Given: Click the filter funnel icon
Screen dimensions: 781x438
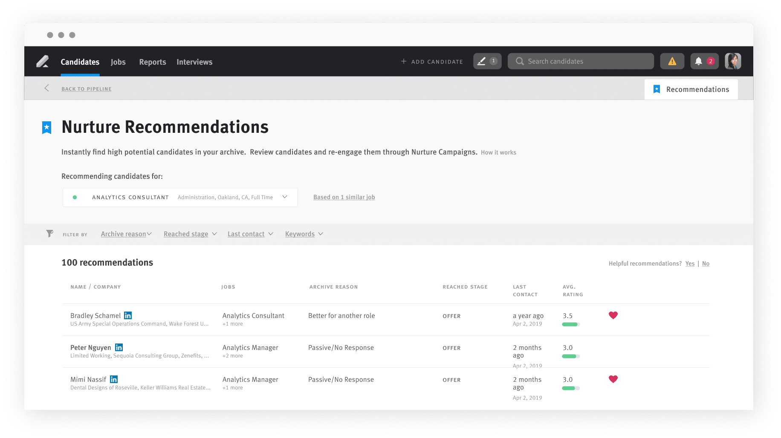Looking at the screenshot, I should 49,234.
